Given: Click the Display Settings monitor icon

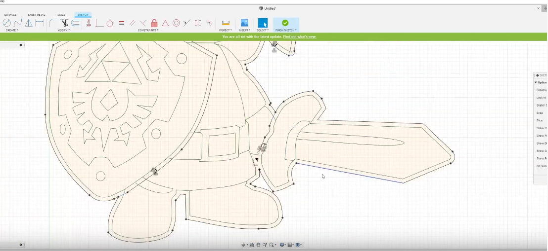Looking at the screenshot, I should pos(282,245).
